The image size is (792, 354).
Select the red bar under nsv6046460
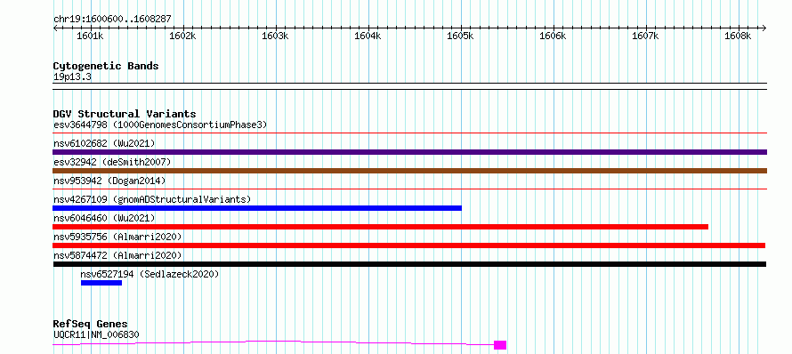click(x=380, y=227)
